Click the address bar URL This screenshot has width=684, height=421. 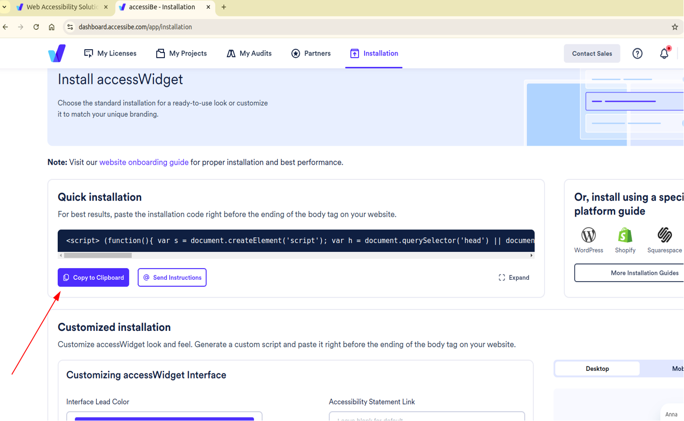point(135,27)
